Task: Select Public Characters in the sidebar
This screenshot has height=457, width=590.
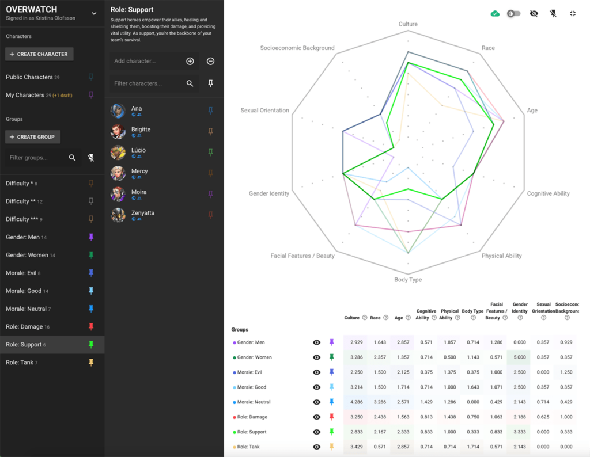Action: (30, 77)
